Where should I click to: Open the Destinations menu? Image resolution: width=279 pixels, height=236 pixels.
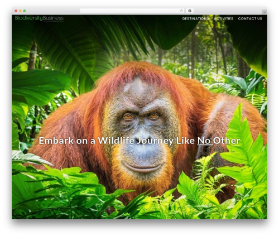[195, 18]
